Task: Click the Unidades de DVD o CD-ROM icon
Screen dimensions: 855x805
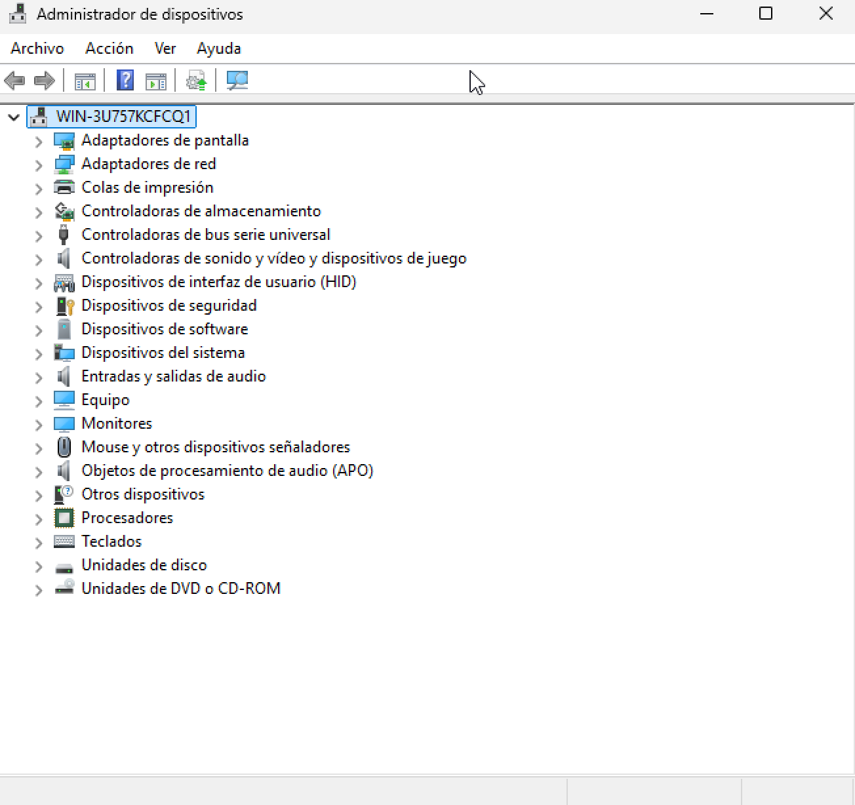Action: click(x=64, y=588)
